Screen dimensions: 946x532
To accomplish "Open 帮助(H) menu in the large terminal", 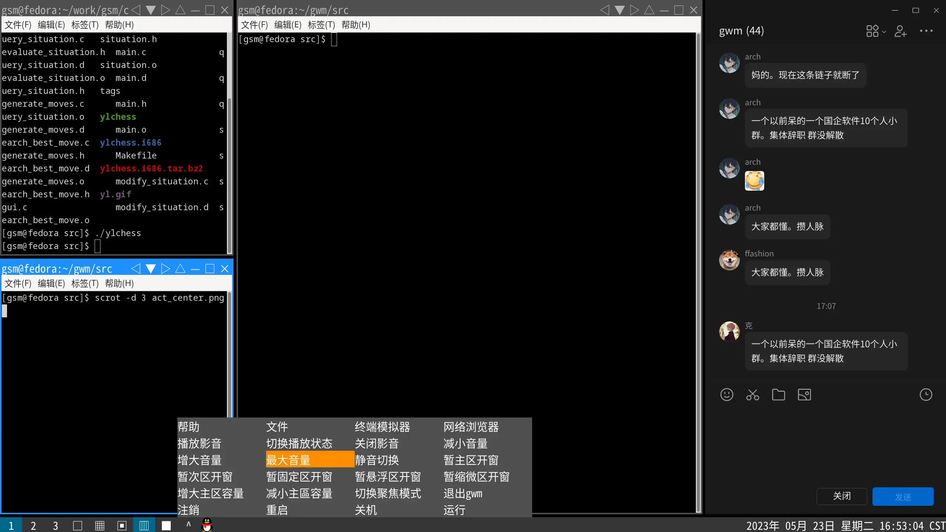I will coord(355,25).
